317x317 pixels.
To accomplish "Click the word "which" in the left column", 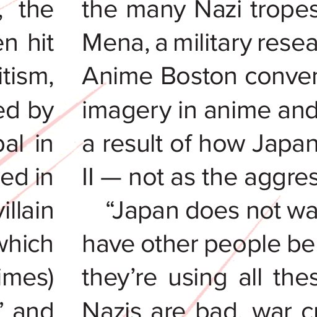I will point(27,243).
